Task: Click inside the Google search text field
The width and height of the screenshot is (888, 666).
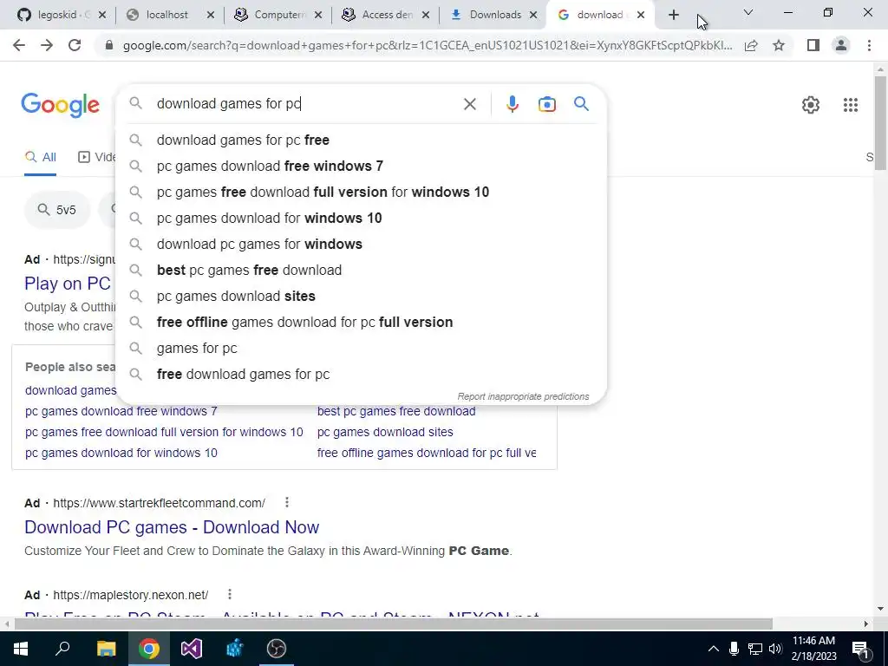Action: (x=306, y=104)
